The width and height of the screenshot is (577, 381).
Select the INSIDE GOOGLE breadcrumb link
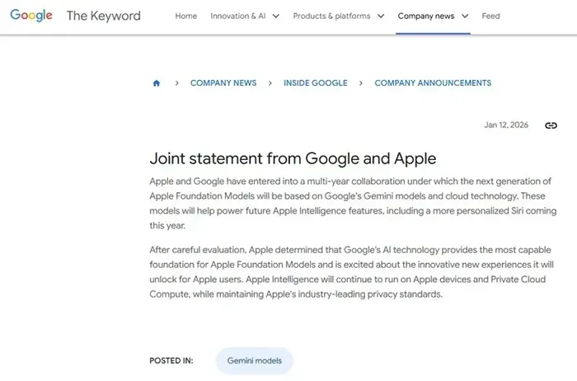click(315, 83)
